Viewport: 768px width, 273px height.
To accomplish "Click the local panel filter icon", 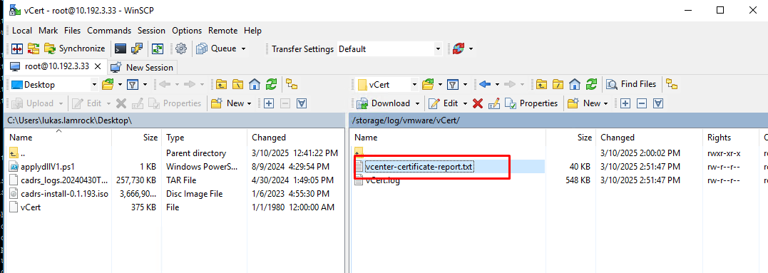I will tap(133, 85).
